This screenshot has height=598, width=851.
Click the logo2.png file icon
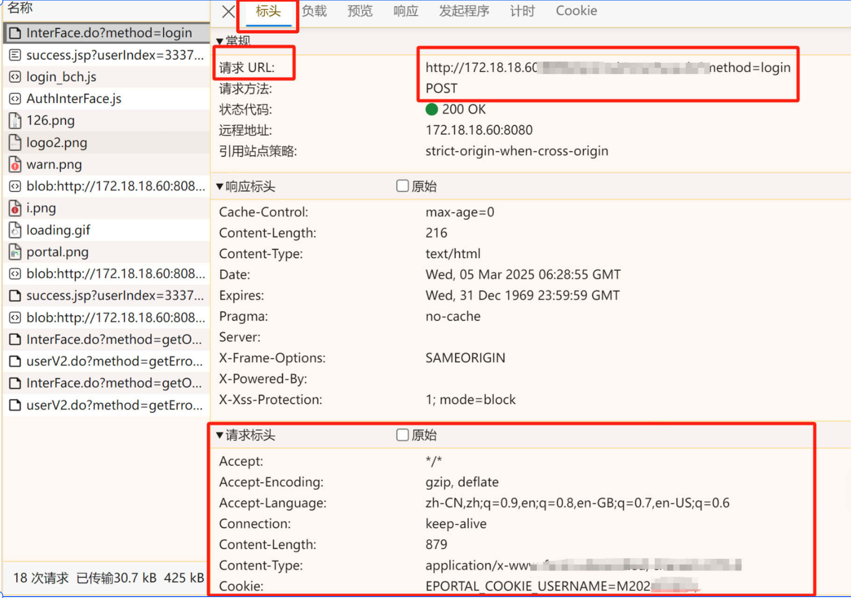(15, 143)
